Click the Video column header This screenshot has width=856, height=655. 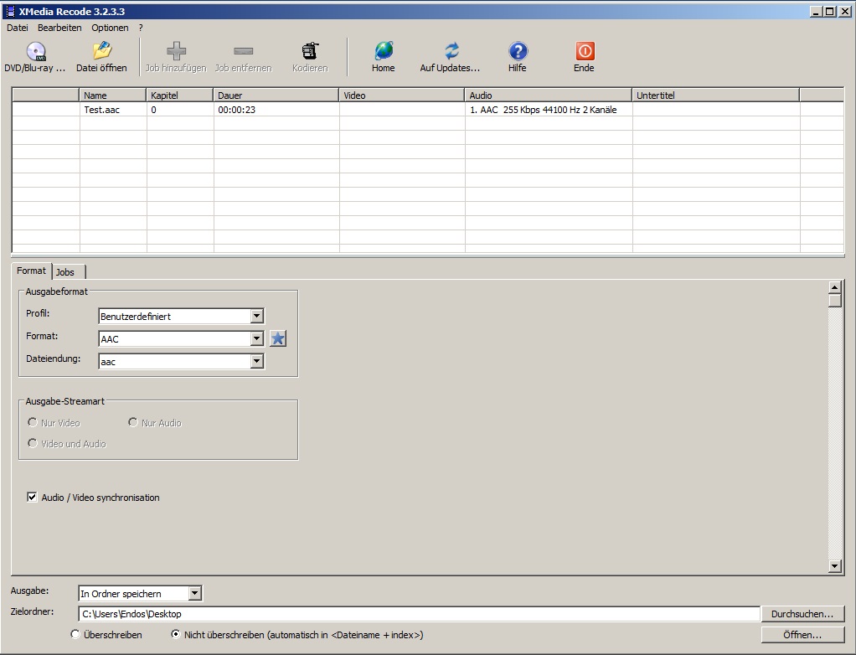[402, 95]
